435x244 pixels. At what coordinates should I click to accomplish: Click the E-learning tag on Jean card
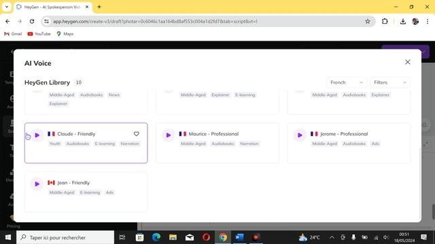[90, 192]
